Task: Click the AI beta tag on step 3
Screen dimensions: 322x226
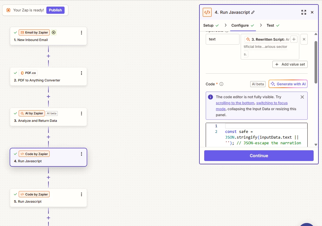Action: 51,113
